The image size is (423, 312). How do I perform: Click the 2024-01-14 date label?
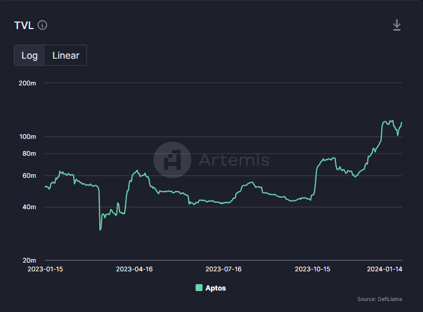385,269
